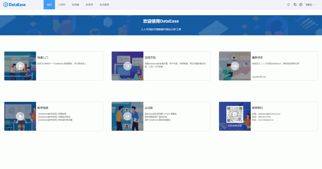Open the 快速入门 card title

coord(43,57)
